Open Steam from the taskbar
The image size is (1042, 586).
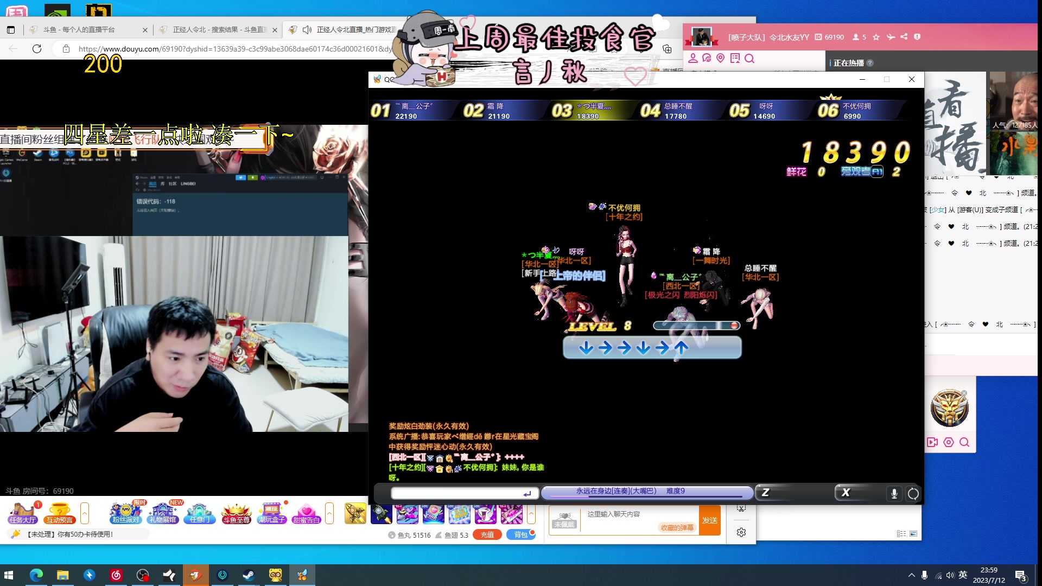coord(249,575)
